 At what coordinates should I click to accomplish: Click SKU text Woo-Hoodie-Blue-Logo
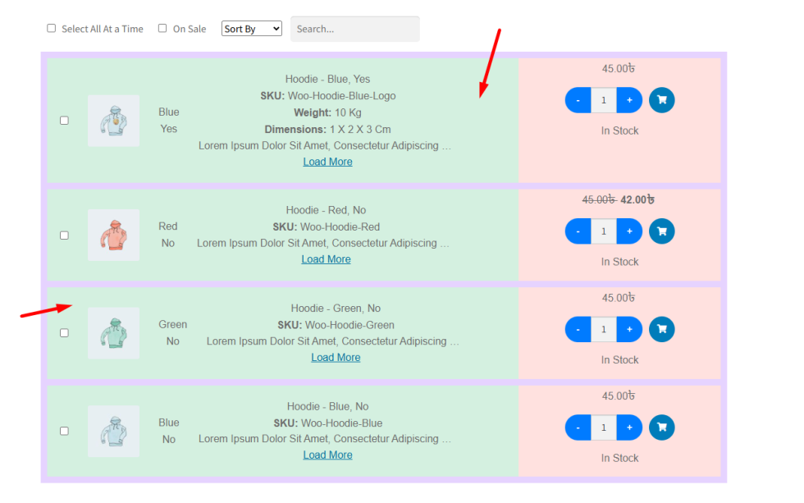tap(341, 96)
